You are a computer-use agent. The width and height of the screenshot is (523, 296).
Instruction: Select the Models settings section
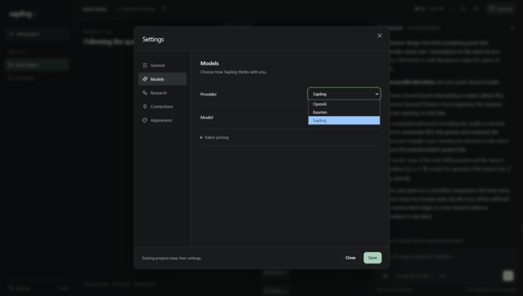(x=162, y=79)
